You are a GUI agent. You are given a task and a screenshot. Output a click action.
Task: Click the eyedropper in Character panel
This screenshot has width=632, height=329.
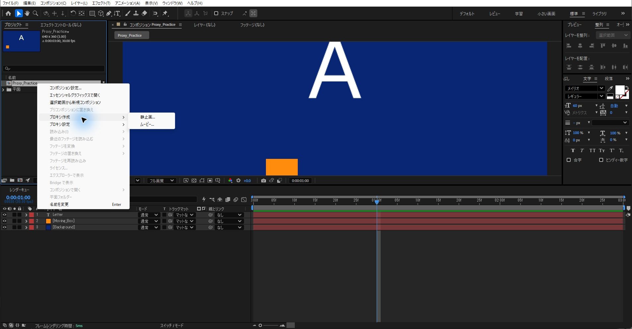[610, 88]
